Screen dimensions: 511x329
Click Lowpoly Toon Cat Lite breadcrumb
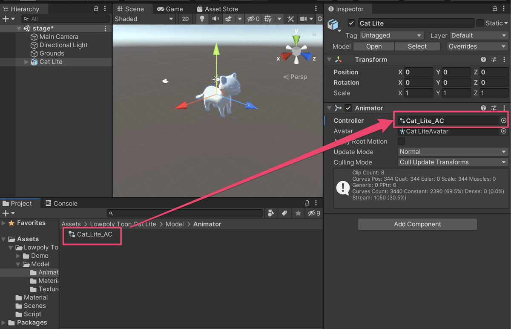tap(123, 224)
